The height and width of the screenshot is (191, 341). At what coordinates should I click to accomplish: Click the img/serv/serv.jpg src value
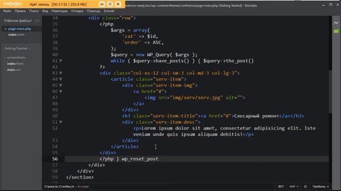[197, 98]
